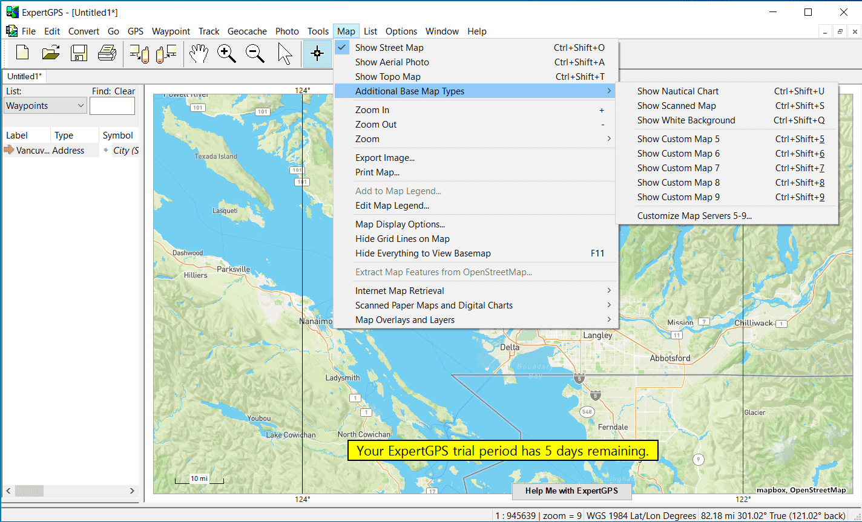Select the Pan hand tool
The height and width of the screenshot is (522, 862).
coord(199,54)
